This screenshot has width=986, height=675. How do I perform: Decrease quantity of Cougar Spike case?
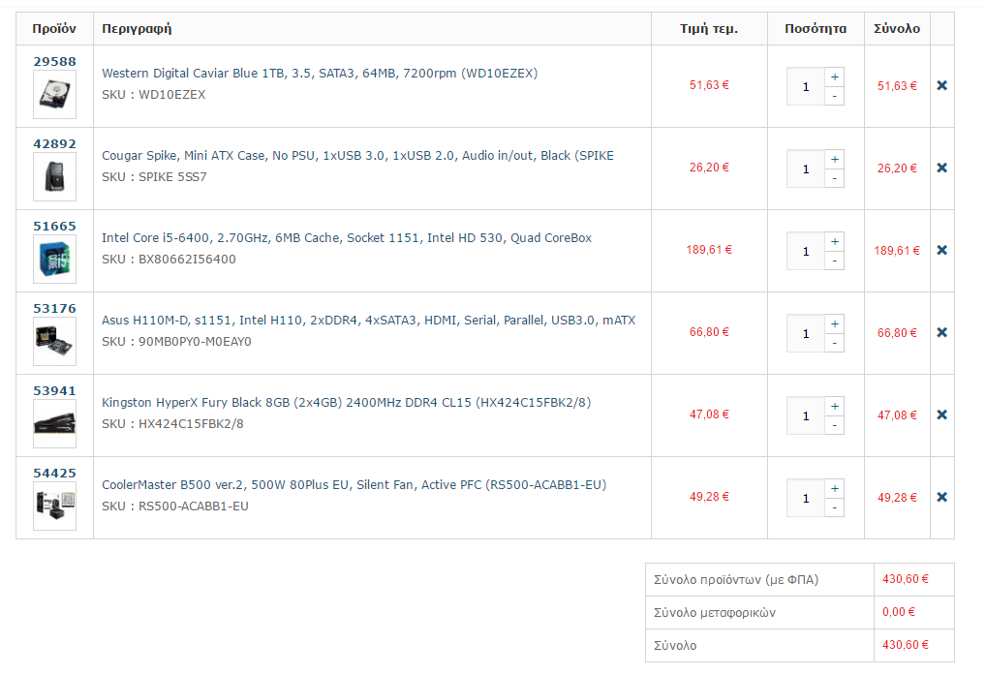(x=835, y=178)
